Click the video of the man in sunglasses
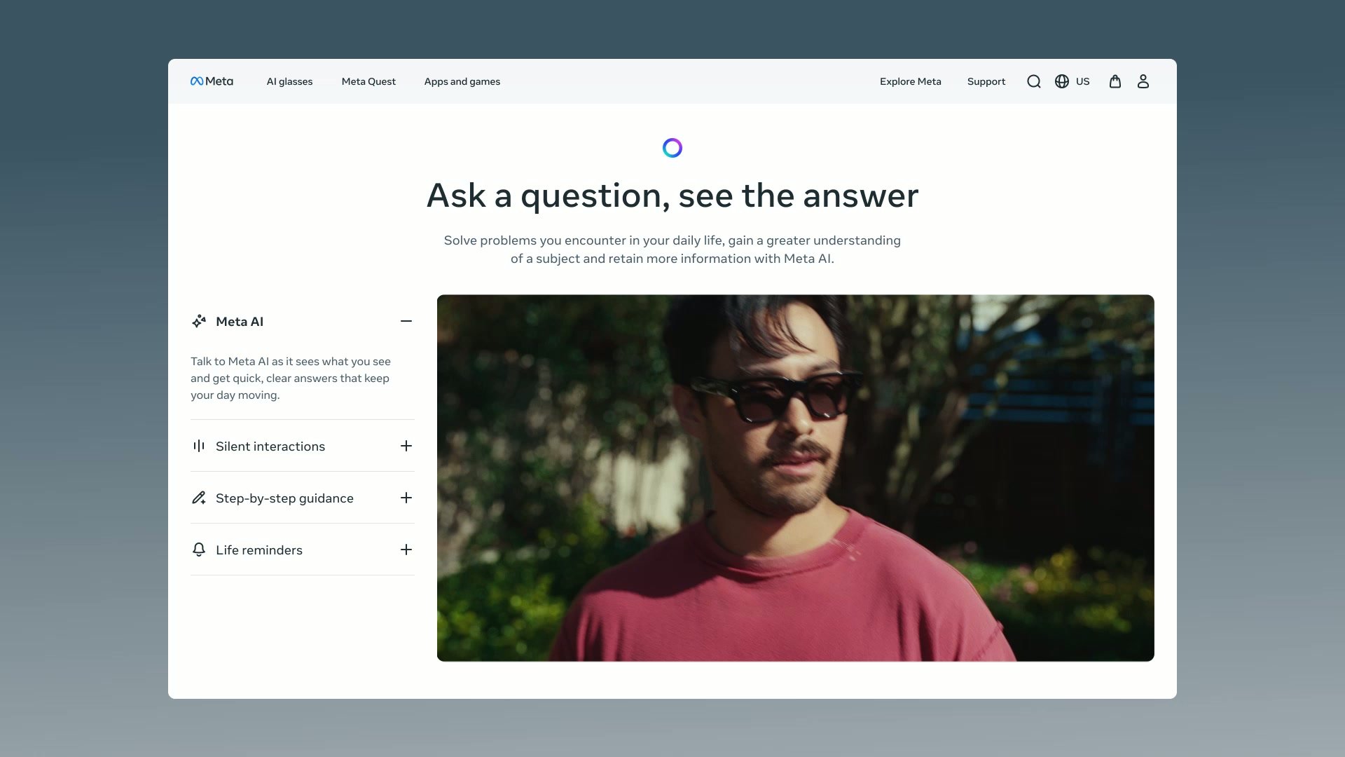The width and height of the screenshot is (1345, 757). coord(795,477)
